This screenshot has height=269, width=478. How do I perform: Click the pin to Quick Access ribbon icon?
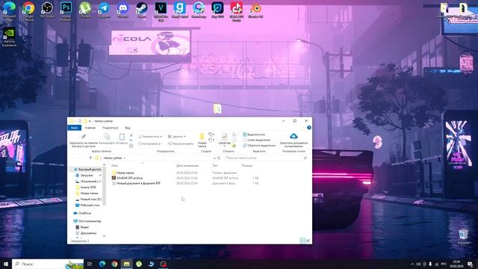pos(83,137)
